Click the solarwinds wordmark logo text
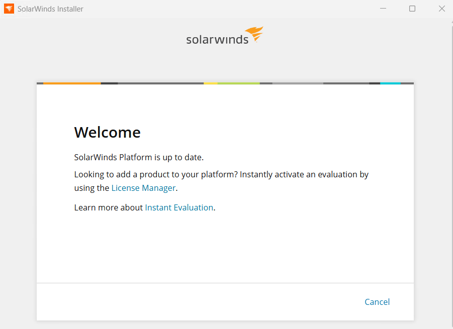Viewport: 453px width, 329px height. 217,40
